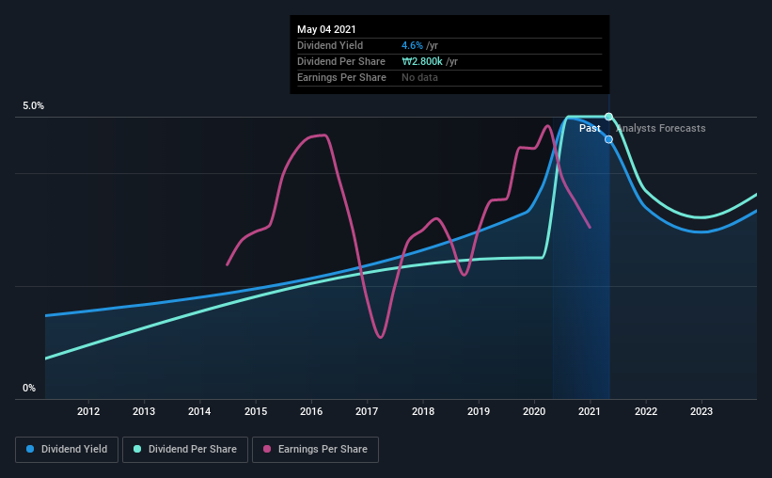This screenshot has width=772, height=478.
Task: Click the pink Earnings Per Share legend dot
Action: pos(267,449)
